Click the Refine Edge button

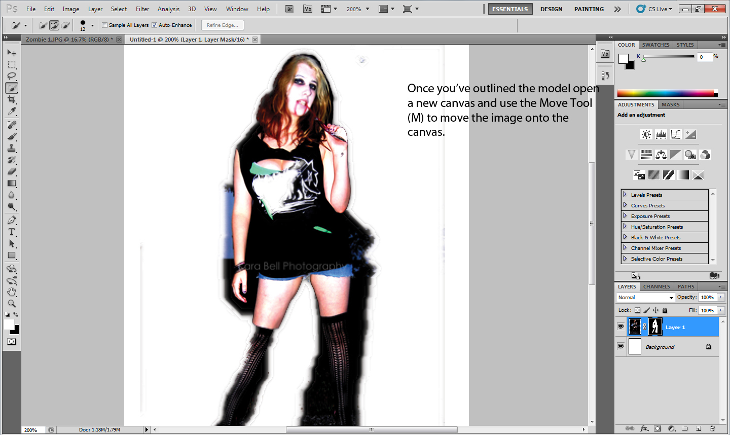pos(222,25)
